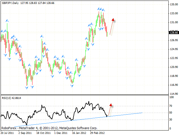
Task: Click the red forecast arrowhead on price chart
Action: pyautogui.click(x=113, y=20)
